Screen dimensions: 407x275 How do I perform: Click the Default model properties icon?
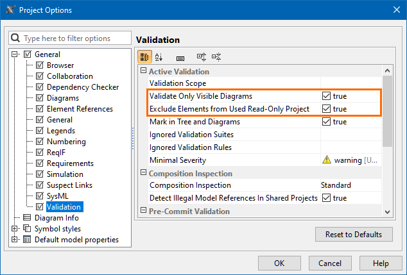[x=27, y=240]
